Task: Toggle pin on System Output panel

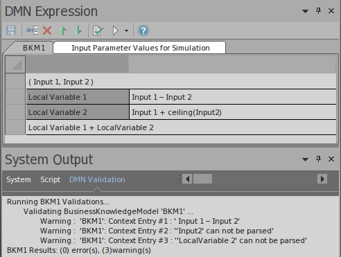Action: click(x=318, y=159)
